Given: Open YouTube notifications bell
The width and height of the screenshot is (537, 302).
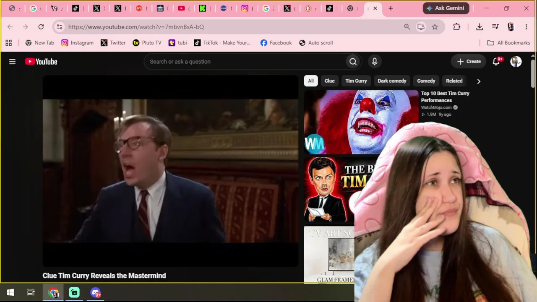Looking at the screenshot, I should pos(496,62).
